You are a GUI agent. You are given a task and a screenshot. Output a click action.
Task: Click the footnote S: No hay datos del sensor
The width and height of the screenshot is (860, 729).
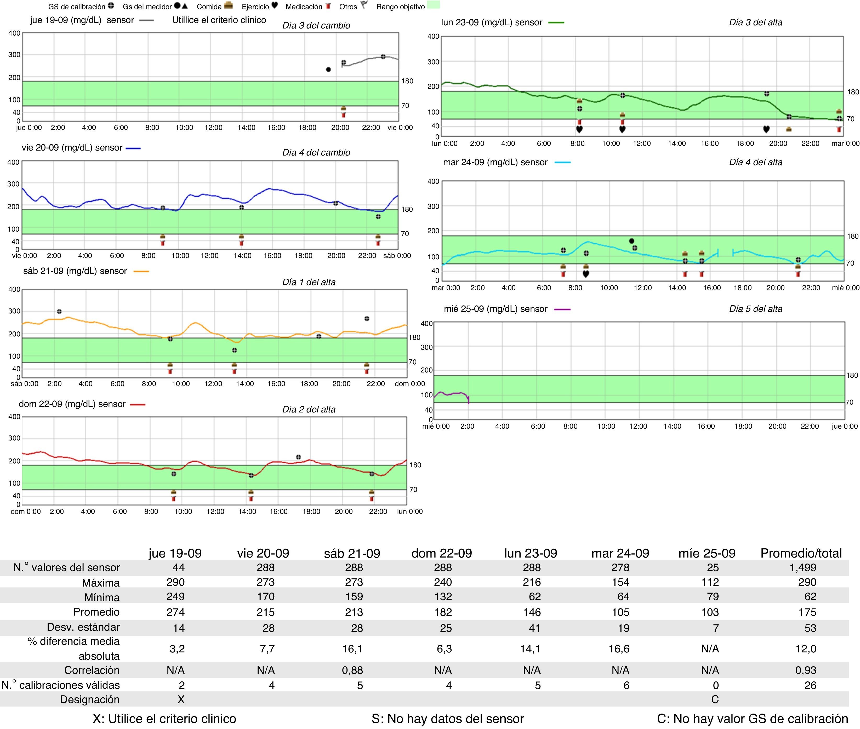pos(447,719)
